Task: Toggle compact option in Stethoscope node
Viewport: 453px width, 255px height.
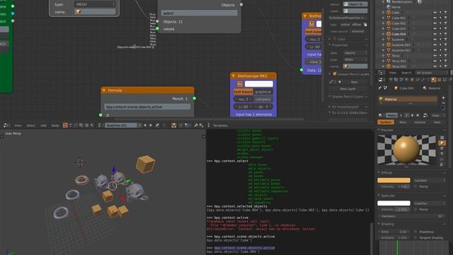Action: pos(263,99)
